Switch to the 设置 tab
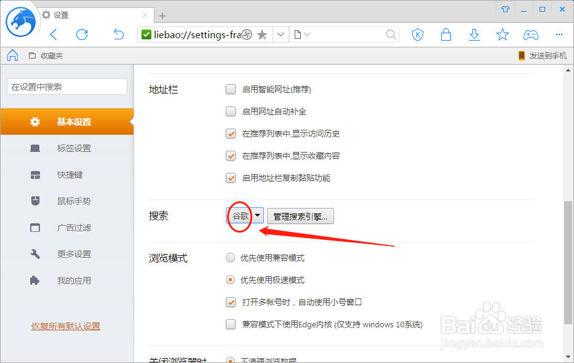The height and width of the screenshot is (363, 574). pos(62,15)
